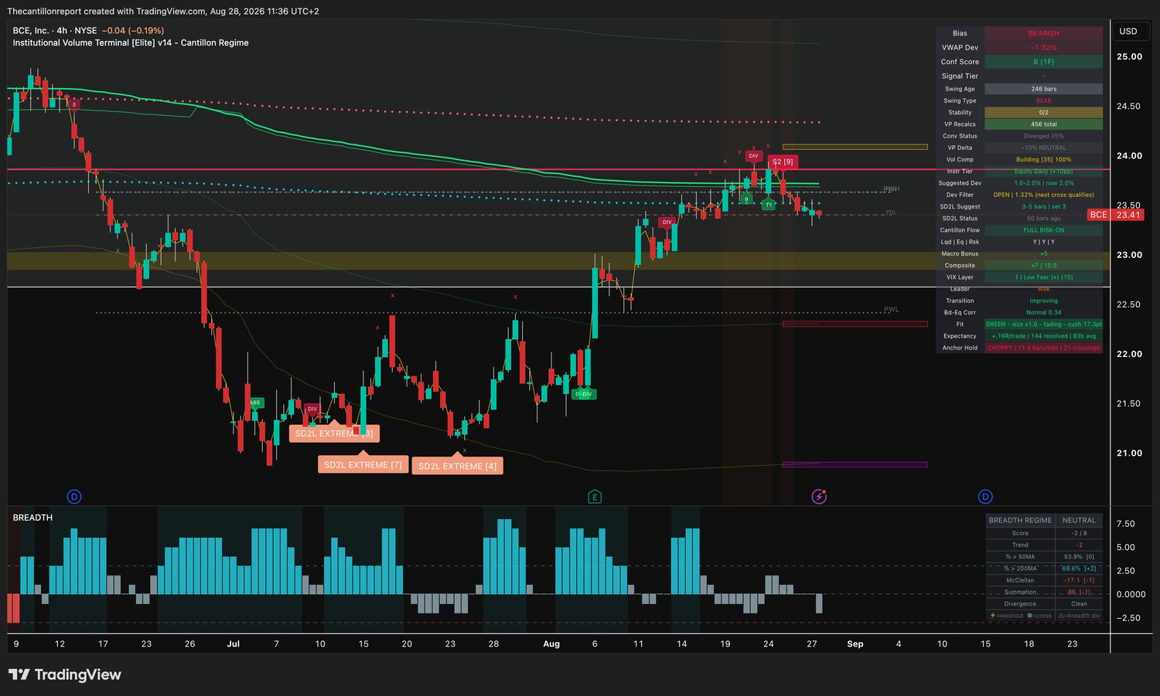Select the SD2L EXTREME [3] label
Image resolution: width=1160 pixels, height=696 pixels.
click(x=334, y=433)
